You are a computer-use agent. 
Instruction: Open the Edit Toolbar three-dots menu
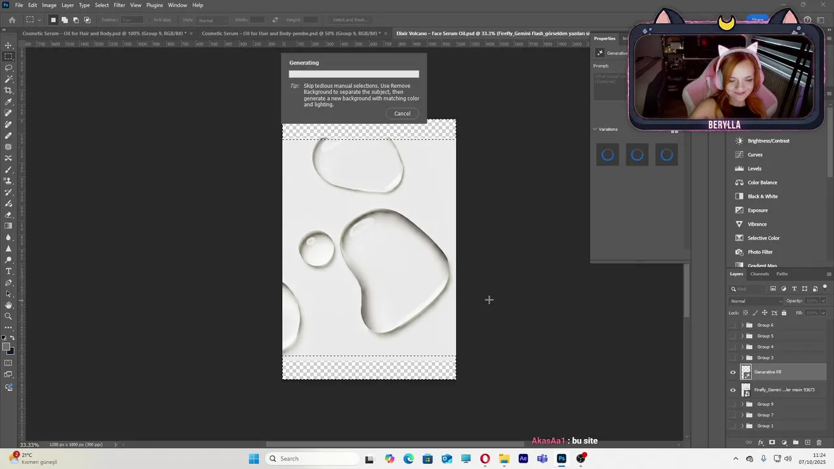[8, 328]
